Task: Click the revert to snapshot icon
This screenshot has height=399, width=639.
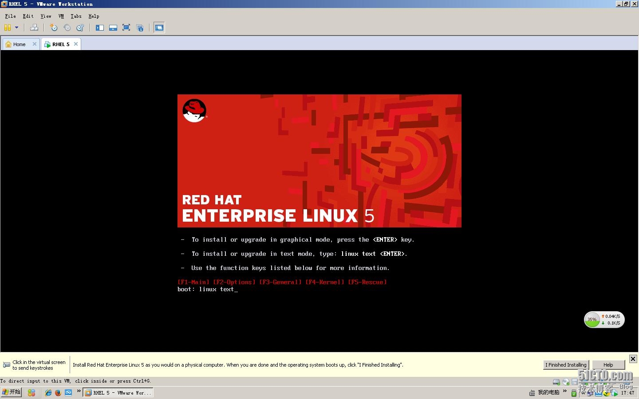Action: click(x=67, y=27)
